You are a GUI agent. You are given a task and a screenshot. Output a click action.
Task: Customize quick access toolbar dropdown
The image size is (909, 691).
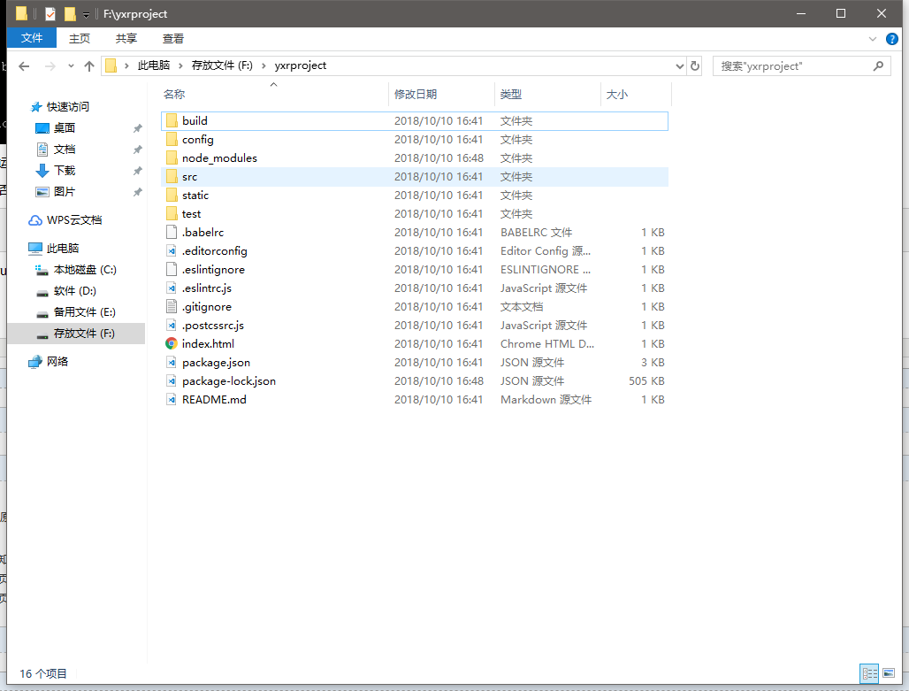pyautogui.click(x=86, y=14)
